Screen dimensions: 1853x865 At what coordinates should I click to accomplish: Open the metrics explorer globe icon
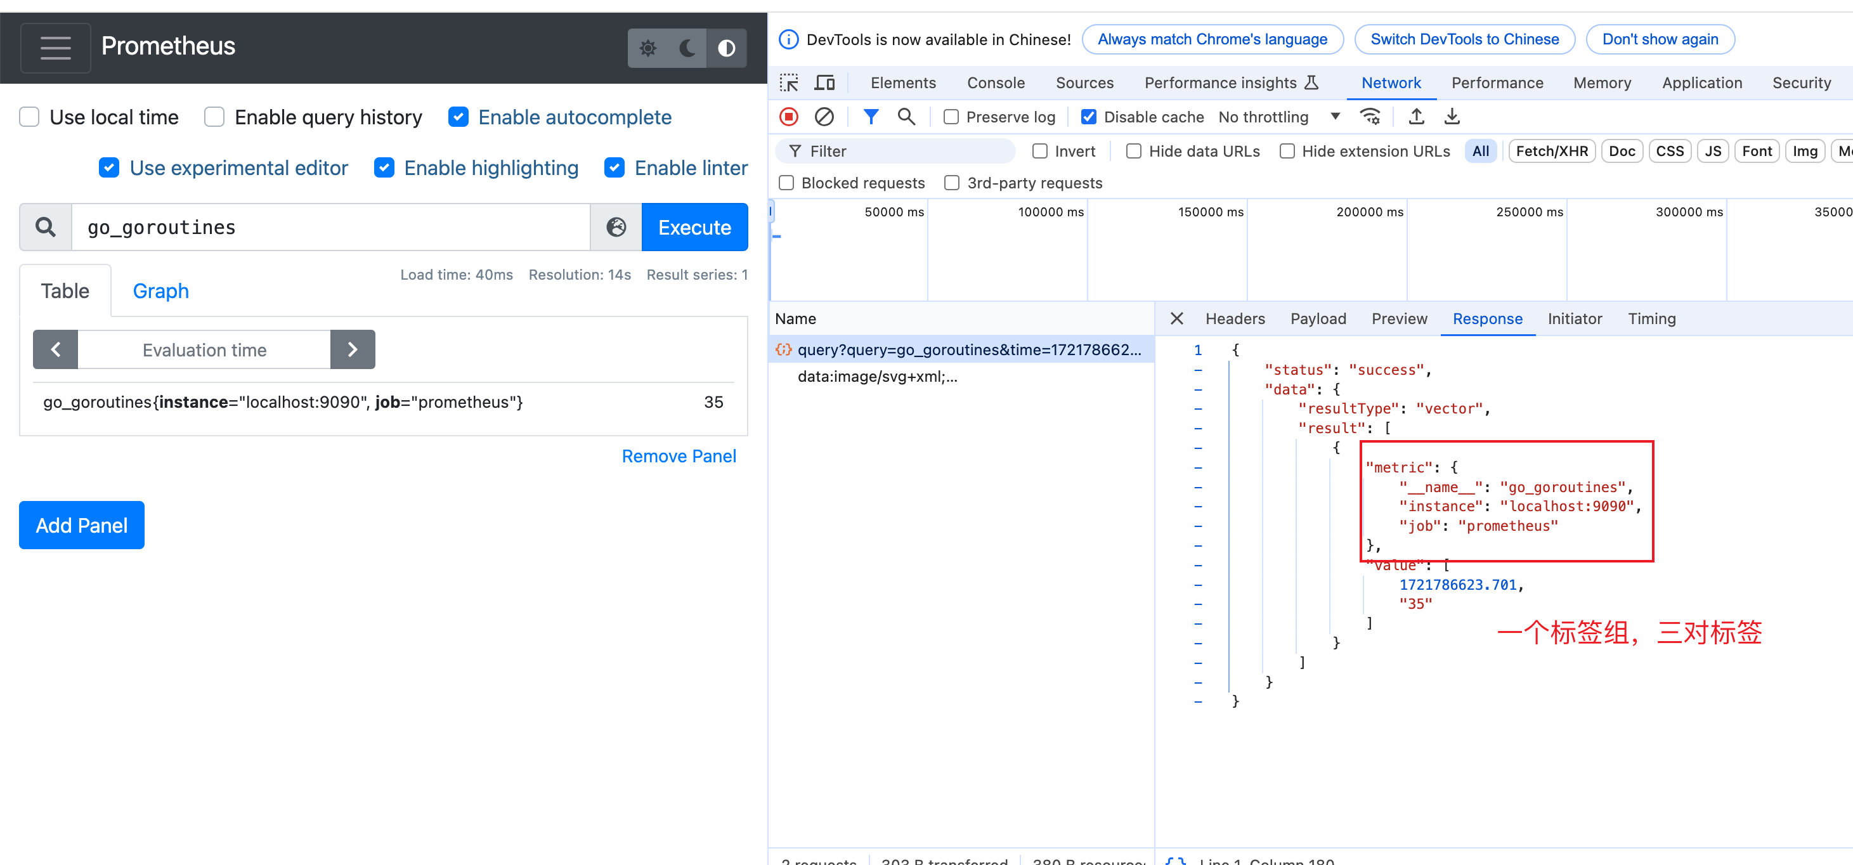(616, 228)
